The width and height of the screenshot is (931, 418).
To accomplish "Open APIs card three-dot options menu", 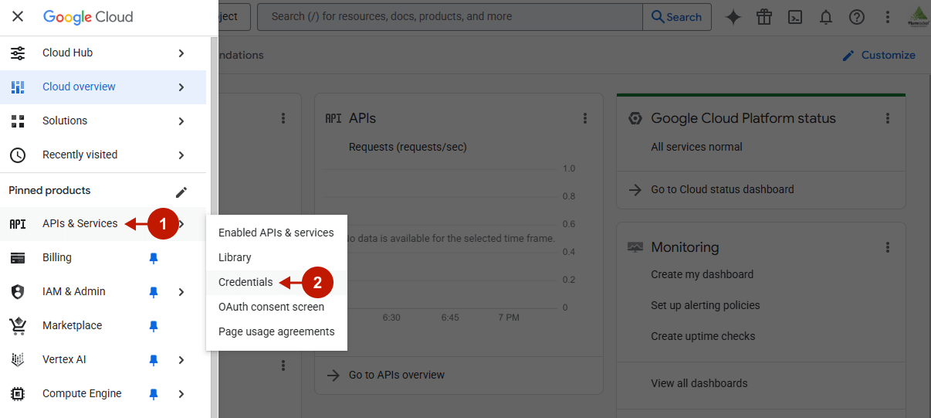I will point(585,118).
